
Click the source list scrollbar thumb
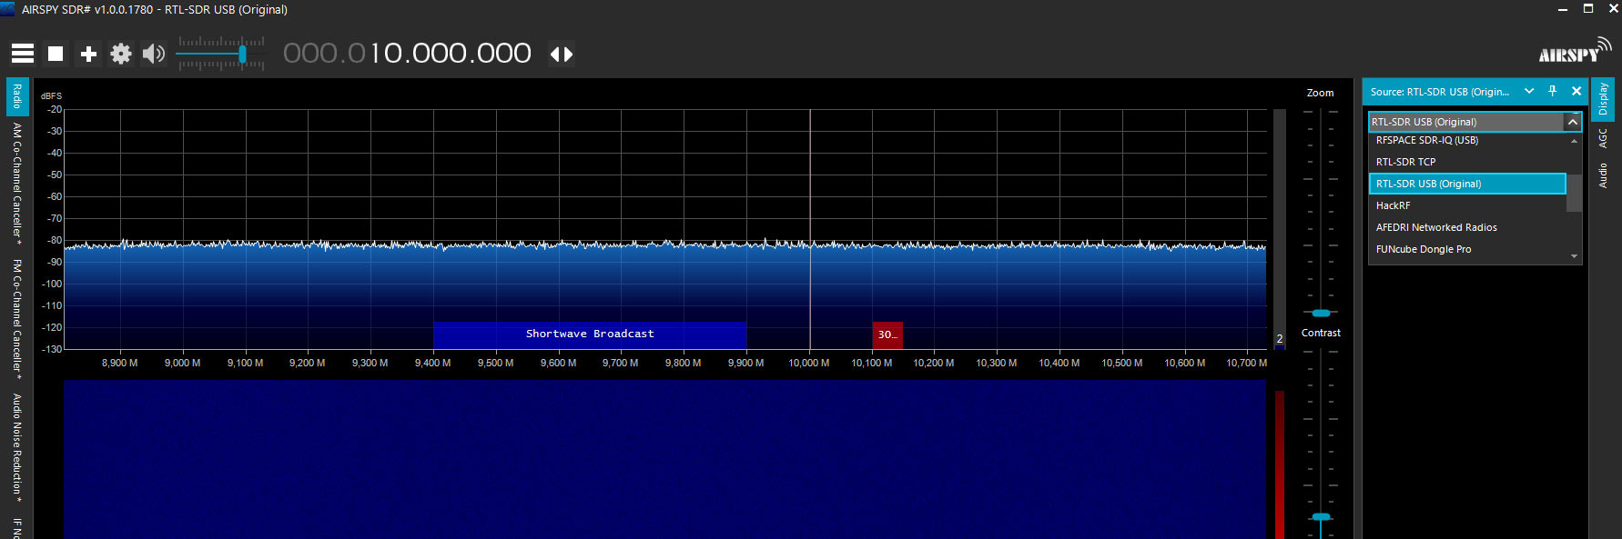(1574, 193)
